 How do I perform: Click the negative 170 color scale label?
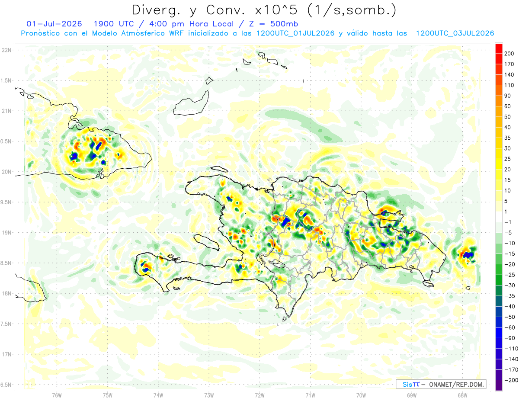(x=511, y=370)
